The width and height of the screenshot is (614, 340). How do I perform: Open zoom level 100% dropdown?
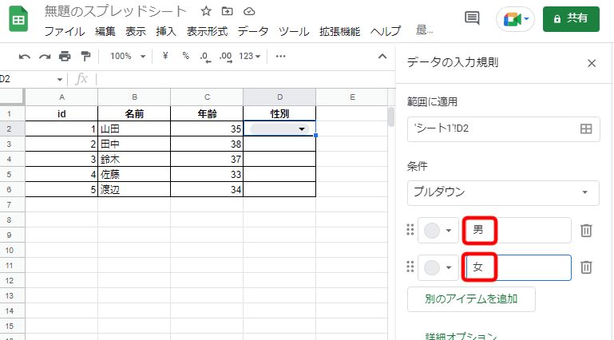[128, 57]
